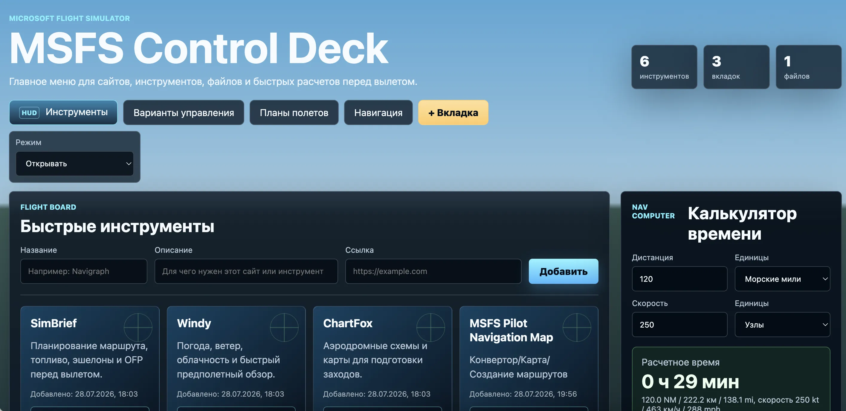The image size is (846, 411).
Task: Click the Дистанция field with 120
Action: click(679, 278)
